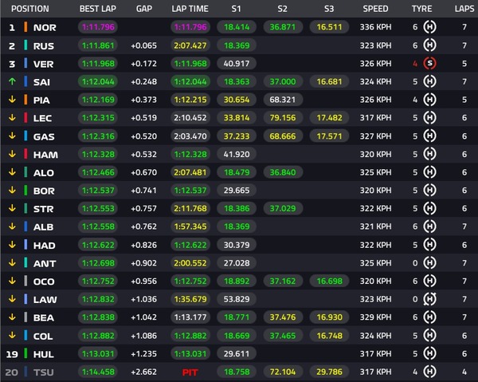The height and width of the screenshot is (382, 478).
Task: Click the lap time 1:13.177
Action: click(x=190, y=317)
